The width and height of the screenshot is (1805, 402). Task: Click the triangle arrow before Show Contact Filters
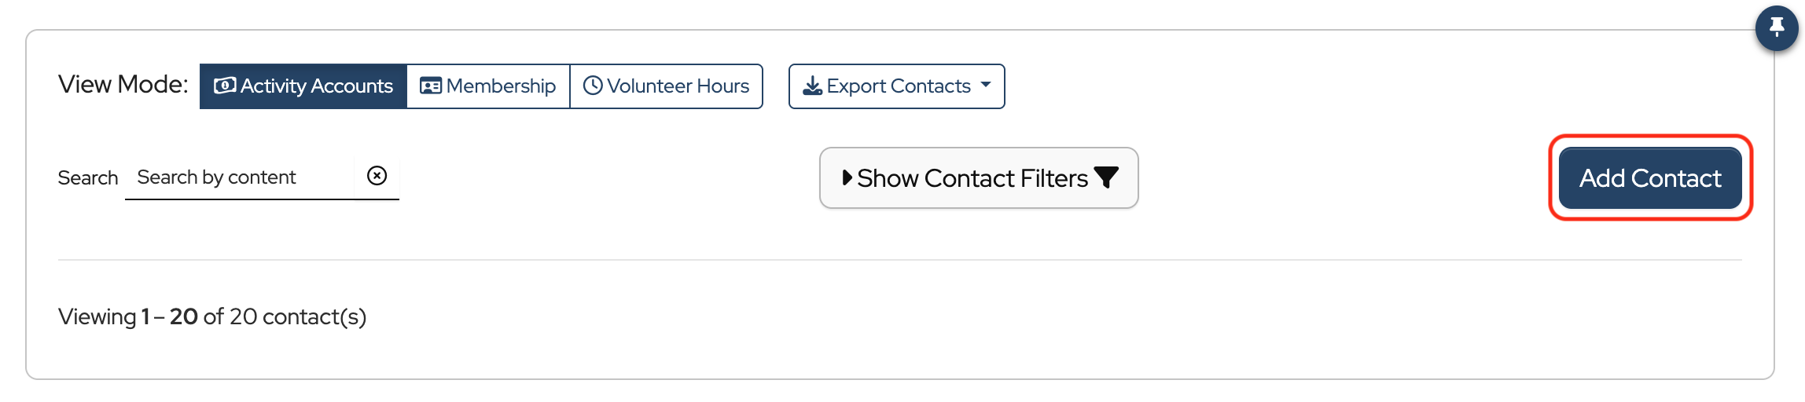[x=847, y=178]
